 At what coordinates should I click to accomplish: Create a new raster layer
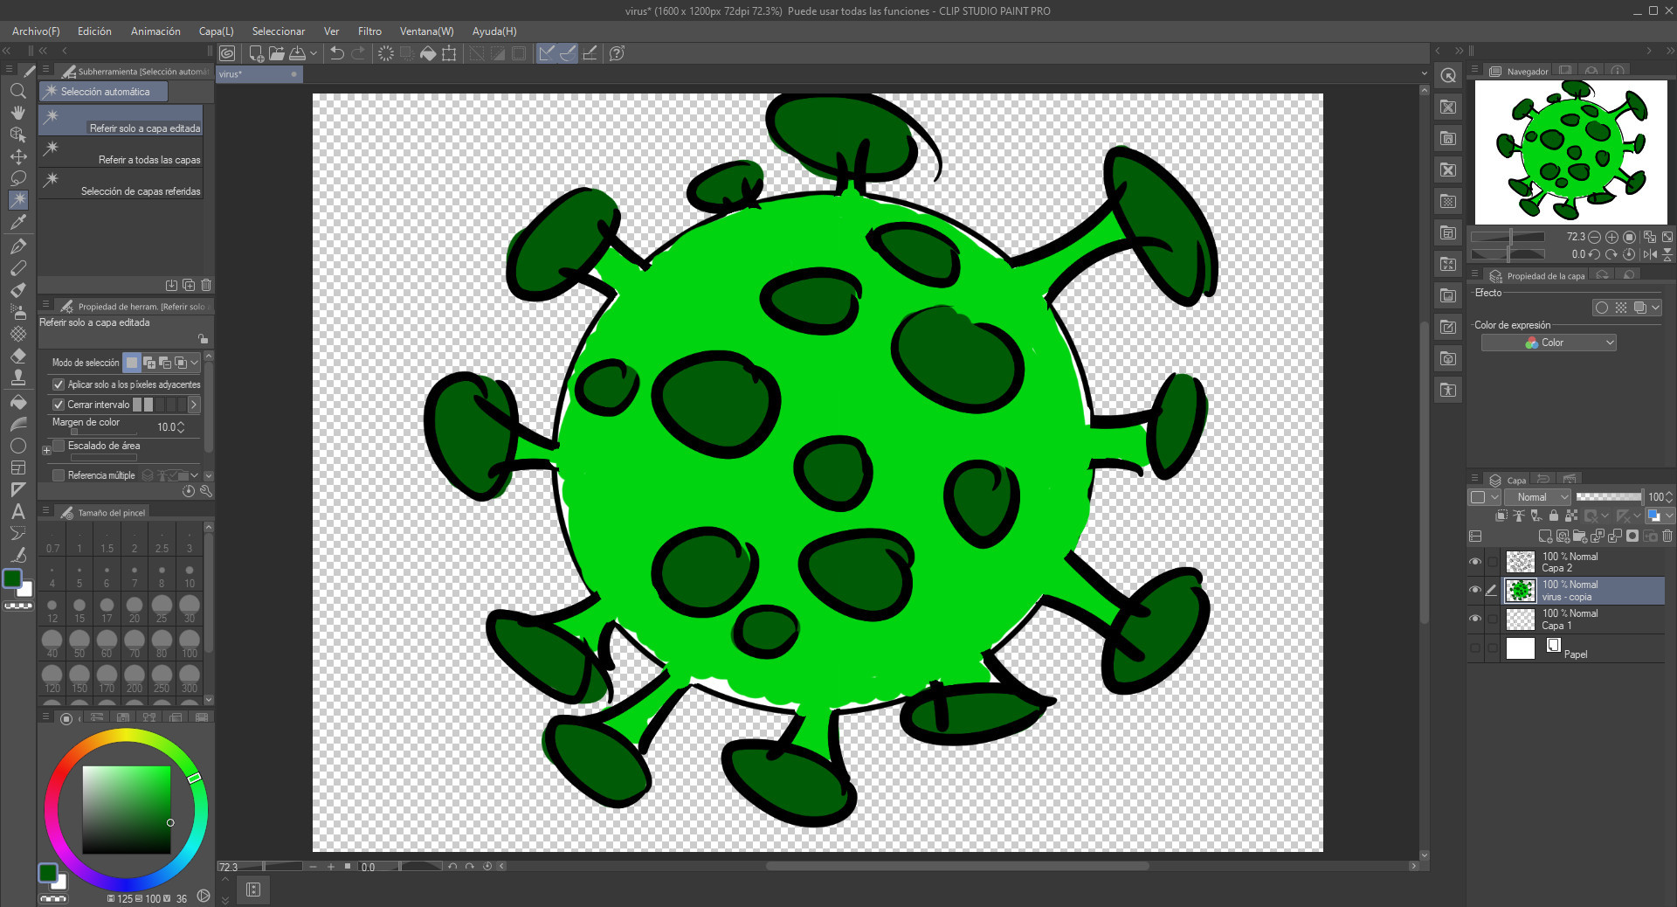1545,536
